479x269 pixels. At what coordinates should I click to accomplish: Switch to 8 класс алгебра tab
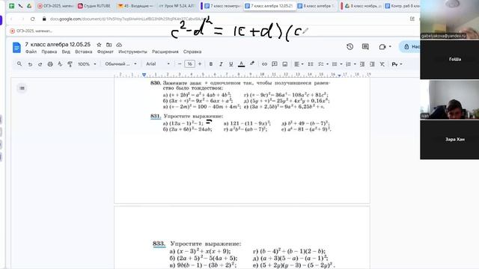point(317,6)
